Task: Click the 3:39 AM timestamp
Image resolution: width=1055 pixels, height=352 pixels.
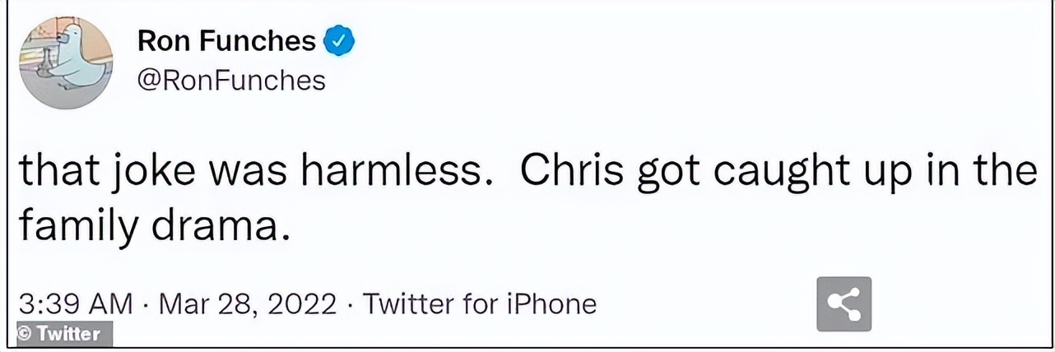Action: coord(74,304)
